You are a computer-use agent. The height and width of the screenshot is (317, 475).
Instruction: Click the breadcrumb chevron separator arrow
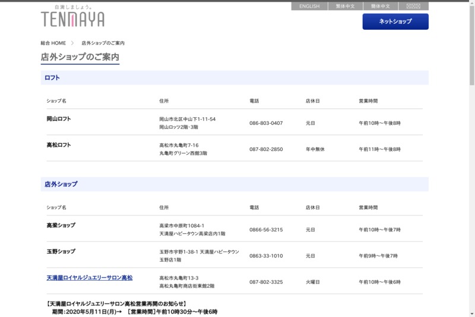[72, 43]
